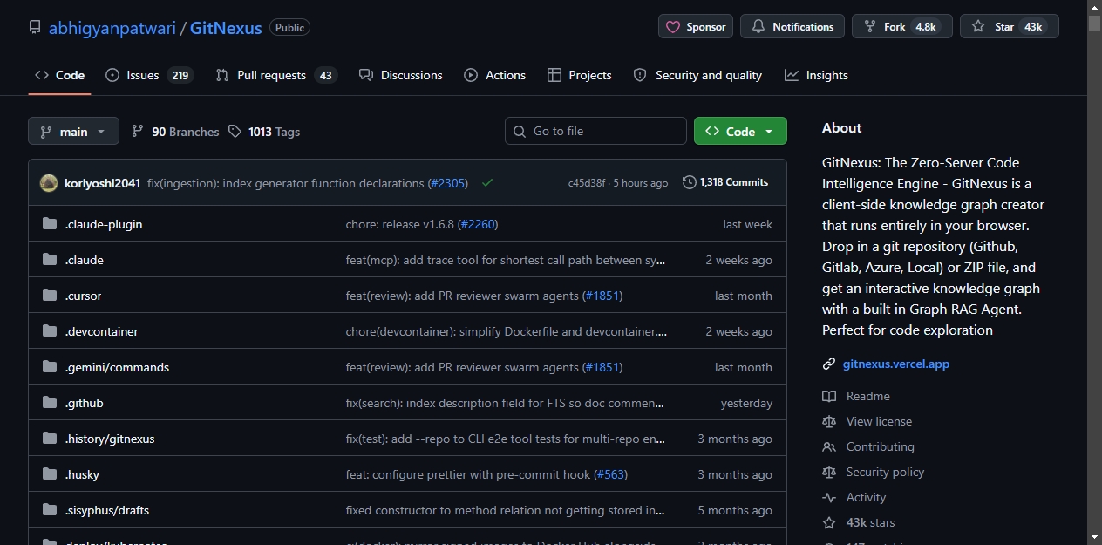Click the folder icon beside .cursor

[x=50, y=296]
